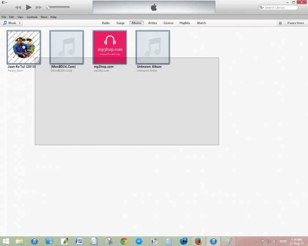Click the Search Library field
Image resolution: width=308 pixels, height=246 pixels.
click(x=278, y=7)
